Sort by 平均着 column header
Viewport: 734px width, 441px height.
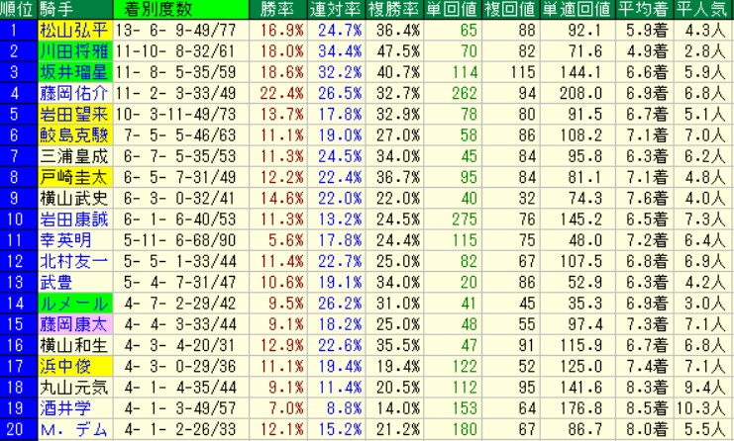coord(643,9)
